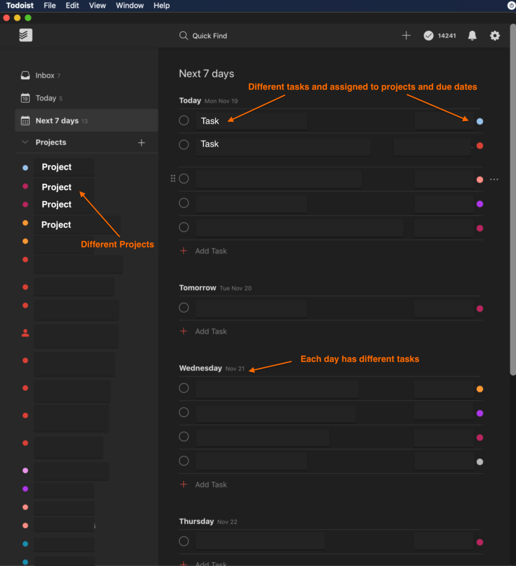Click the Next 7 days calendar icon
This screenshot has width=516, height=566.
pyautogui.click(x=24, y=121)
